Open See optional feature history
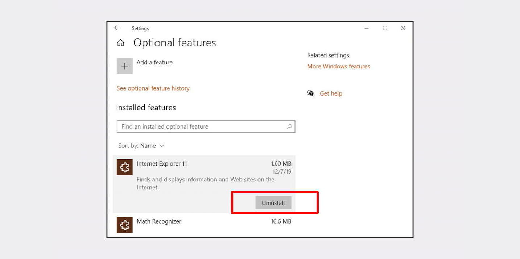The width and height of the screenshot is (520, 259). pyautogui.click(x=153, y=88)
